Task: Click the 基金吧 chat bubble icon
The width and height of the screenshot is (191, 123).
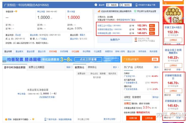Action: pyautogui.click(x=96, y=5)
